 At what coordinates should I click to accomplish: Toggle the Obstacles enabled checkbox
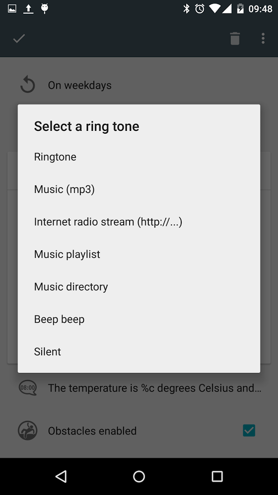click(249, 431)
